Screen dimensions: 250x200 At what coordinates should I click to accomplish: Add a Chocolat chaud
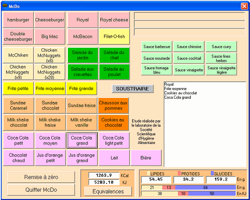[x=18, y=158]
